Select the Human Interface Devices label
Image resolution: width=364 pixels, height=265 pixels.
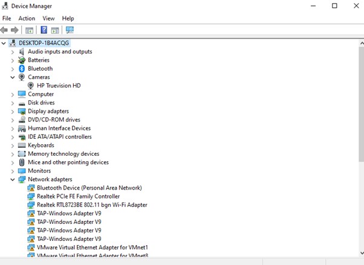pyautogui.click(x=59, y=128)
